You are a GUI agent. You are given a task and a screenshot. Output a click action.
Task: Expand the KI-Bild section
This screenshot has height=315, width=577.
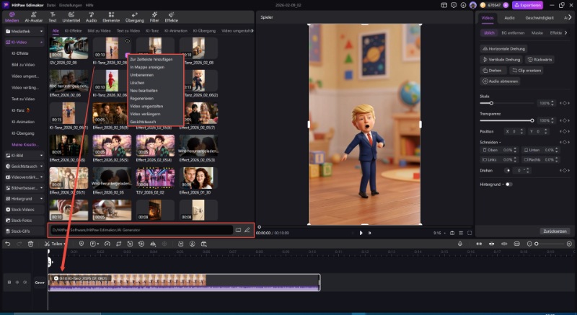coord(41,156)
